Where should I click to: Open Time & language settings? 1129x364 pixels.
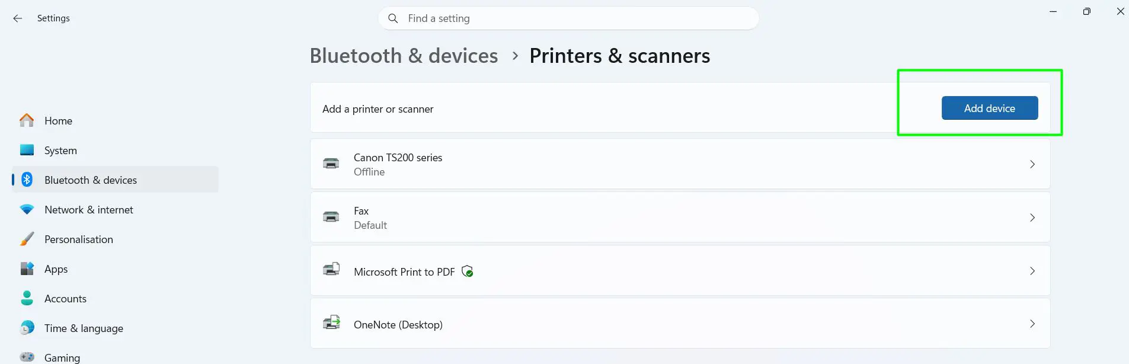pos(115,328)
